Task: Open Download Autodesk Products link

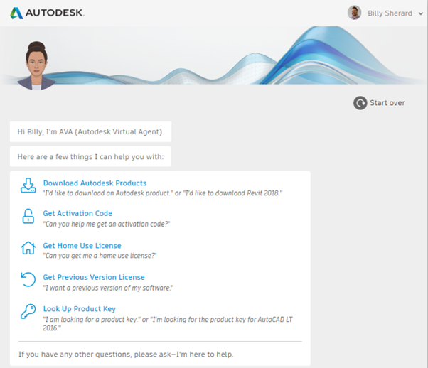Action: pyautogui.click(x=95, y=183)
